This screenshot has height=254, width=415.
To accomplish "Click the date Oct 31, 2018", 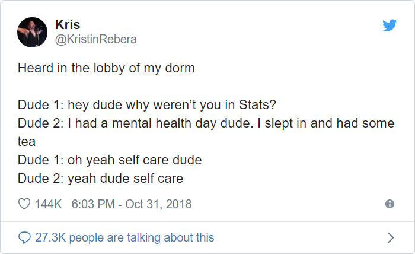I will tap(159, 204).
